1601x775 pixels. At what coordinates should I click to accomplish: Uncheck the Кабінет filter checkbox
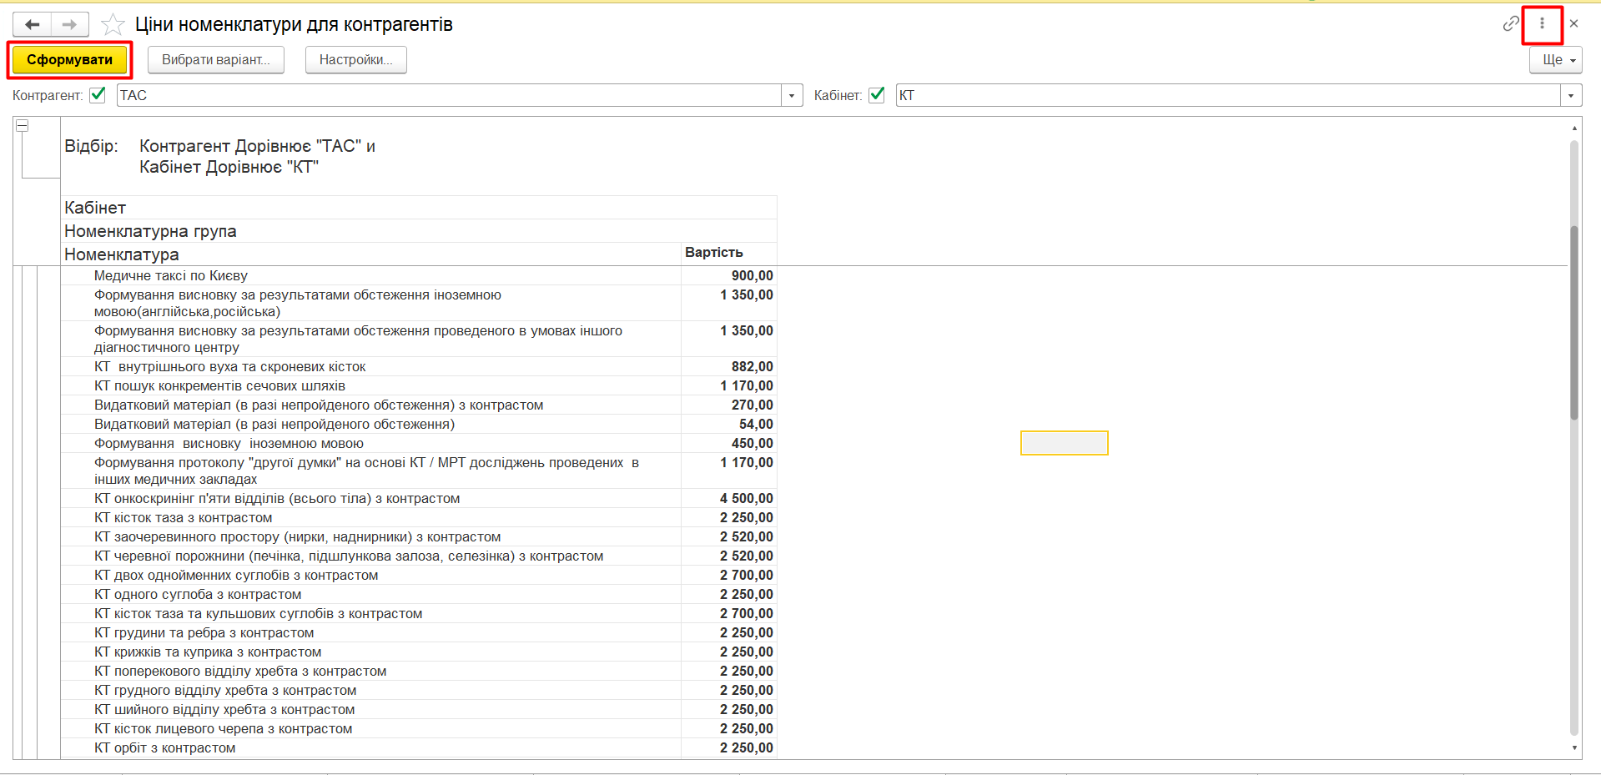pyautogui.click(x=876, y=95)
